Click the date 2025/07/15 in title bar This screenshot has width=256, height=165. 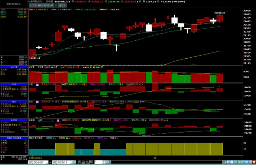click(62, 2)
